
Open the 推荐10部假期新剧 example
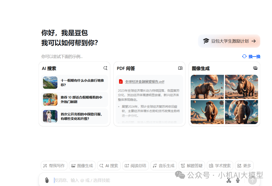[74, 100]
